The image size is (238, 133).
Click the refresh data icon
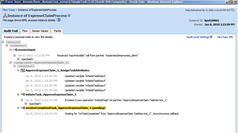(234, 10)
